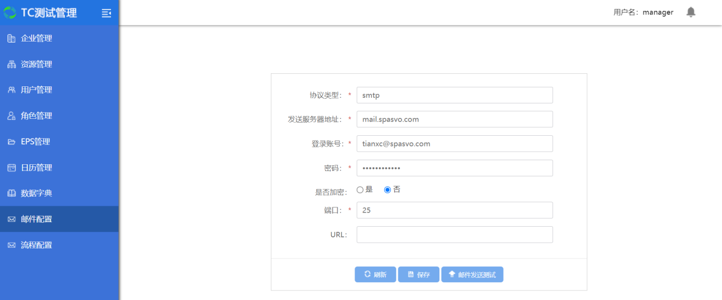Click the 用户管理 people icon
The width and height of the screenshot is (722, 300).
pyautogui.click(x=11, y=90)
